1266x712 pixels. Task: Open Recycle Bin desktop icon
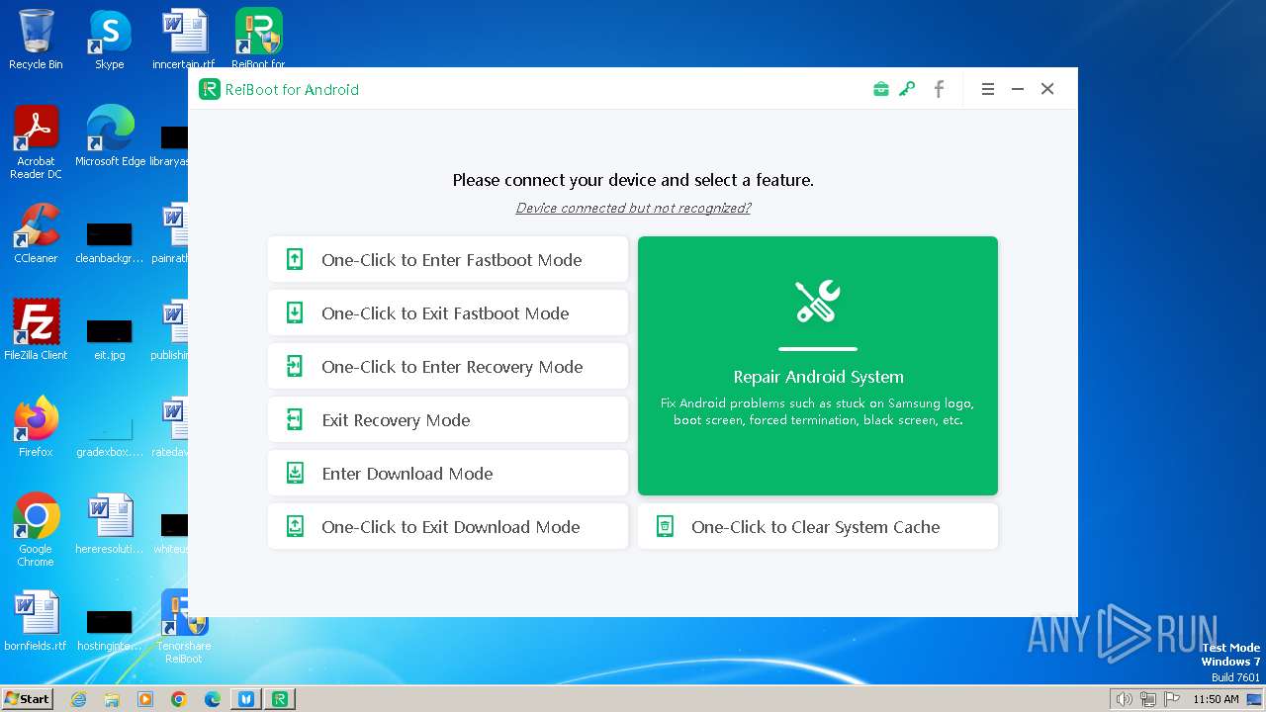(x=36, y=40)
